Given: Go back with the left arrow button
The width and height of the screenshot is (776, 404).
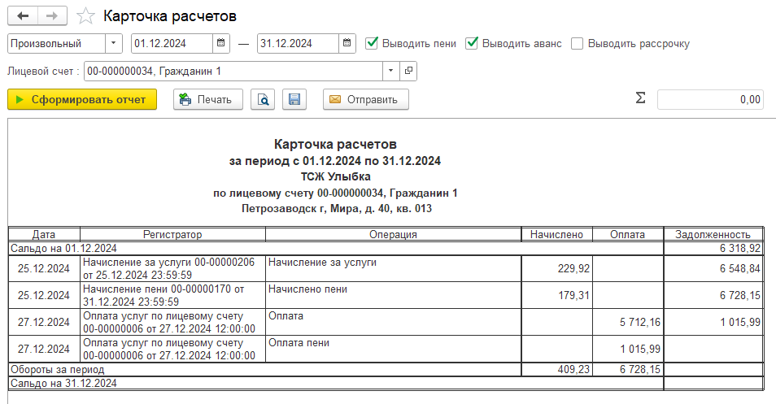Looking at the screenshot, I should [x=23, y=15].
